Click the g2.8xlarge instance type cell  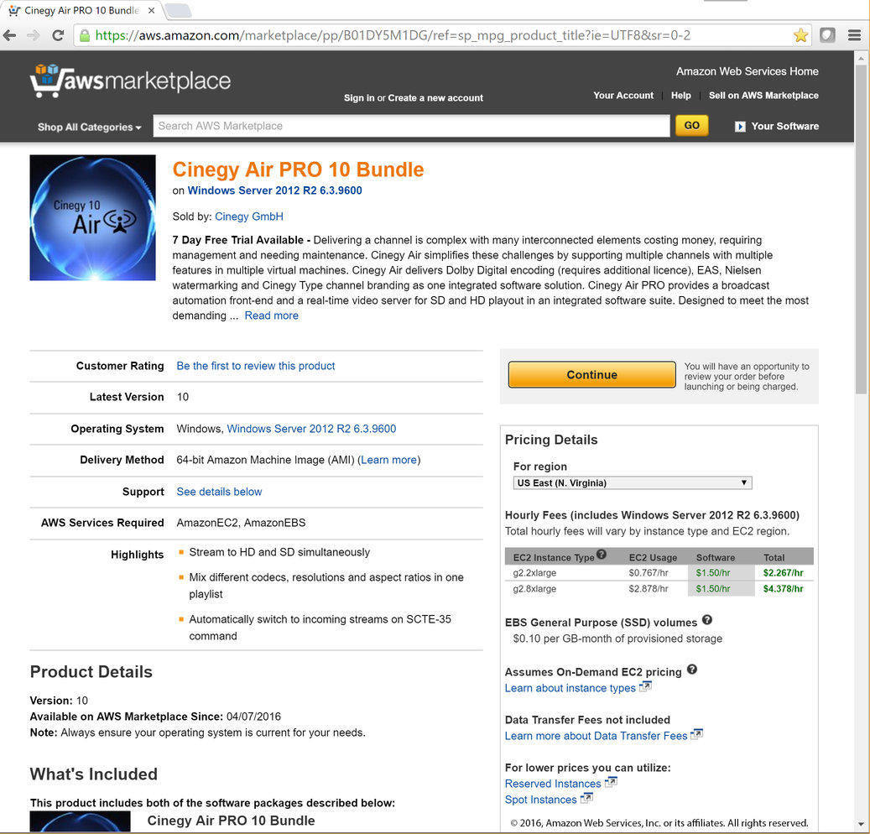[534, 589]
